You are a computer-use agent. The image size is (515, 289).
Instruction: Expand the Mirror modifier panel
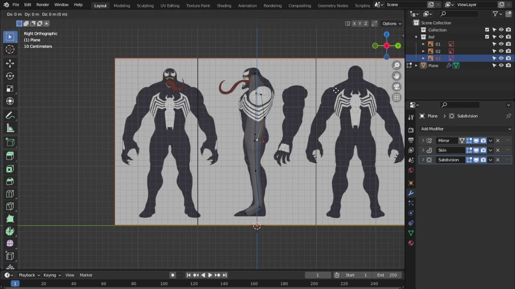(423, 140)
